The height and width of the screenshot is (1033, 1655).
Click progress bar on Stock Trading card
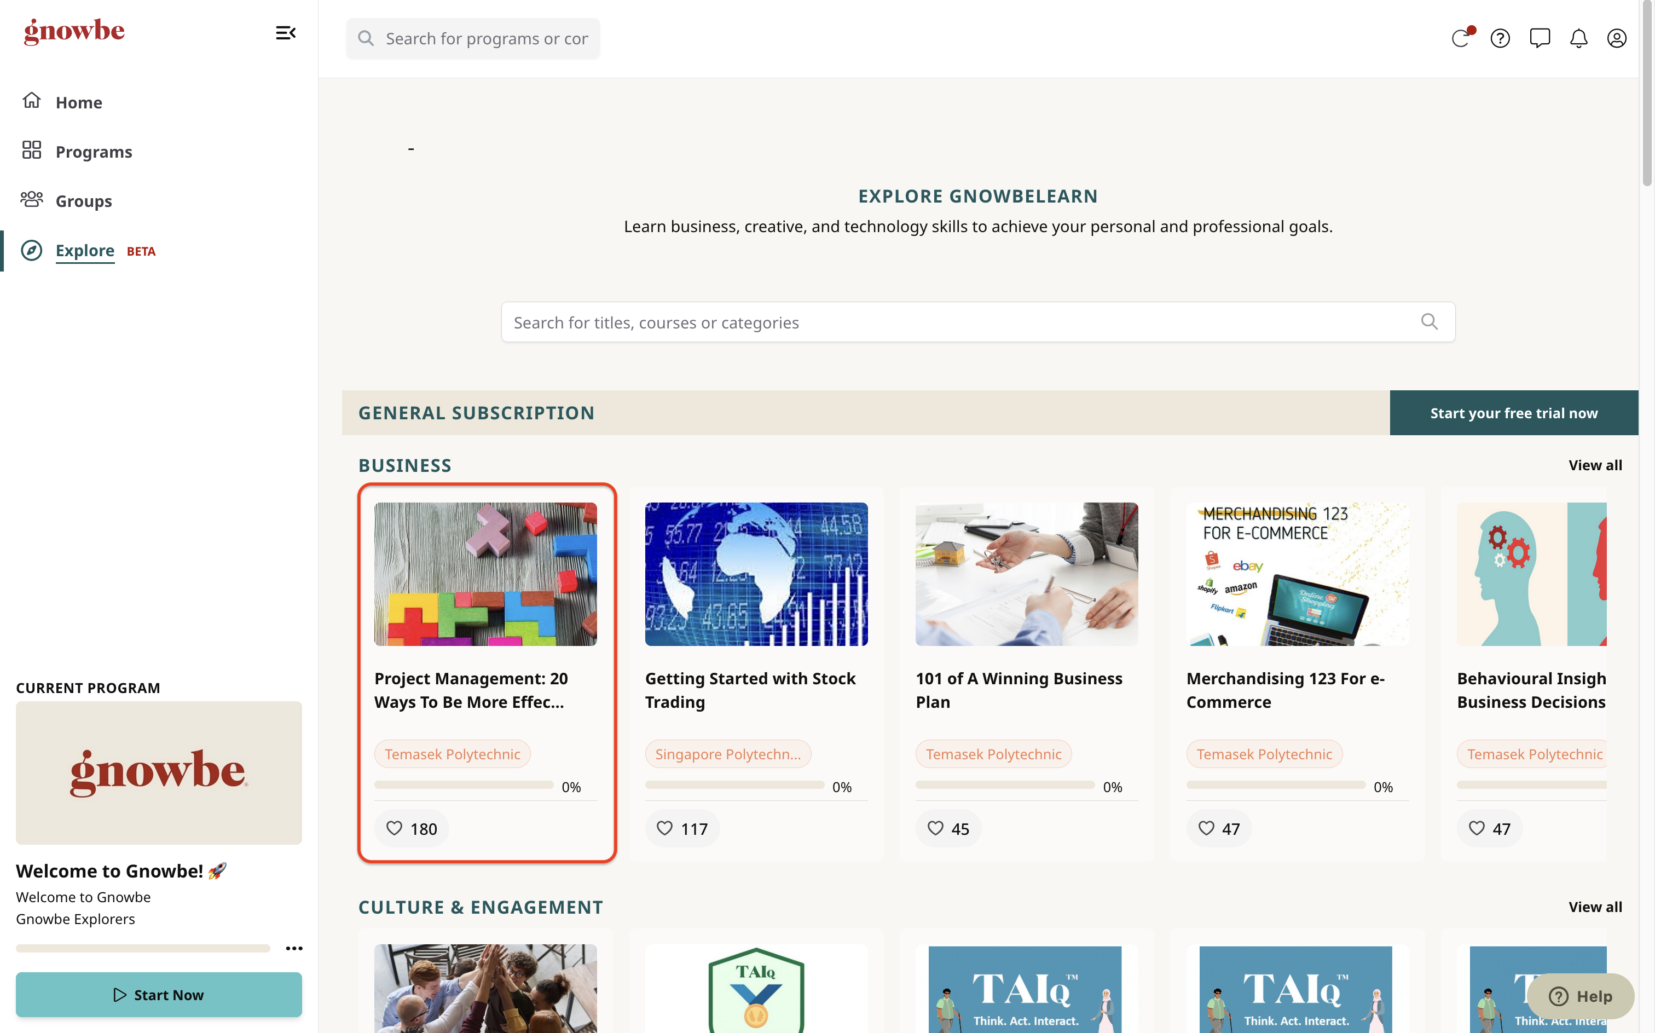pos(734,785)
